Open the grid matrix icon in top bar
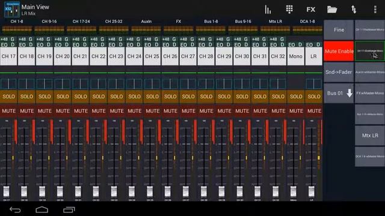The width and height of the screenshot is (385, 216). coord(289,10)
